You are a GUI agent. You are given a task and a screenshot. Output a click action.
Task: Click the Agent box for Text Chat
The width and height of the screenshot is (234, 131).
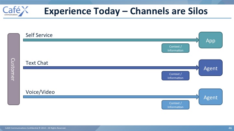(211, 68)
